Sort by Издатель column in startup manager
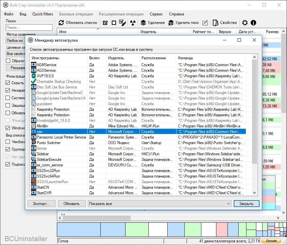 (123, 58)
